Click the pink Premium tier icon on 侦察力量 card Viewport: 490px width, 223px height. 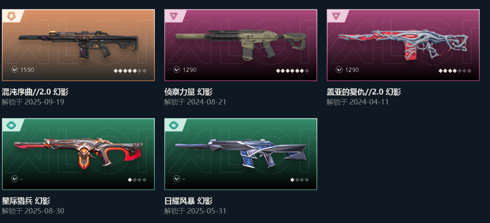(x=173, y=16)
